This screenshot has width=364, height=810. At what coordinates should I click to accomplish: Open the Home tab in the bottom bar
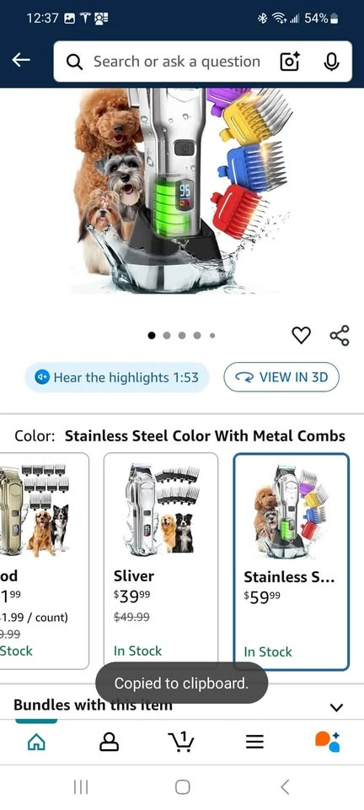pos(36,742)
